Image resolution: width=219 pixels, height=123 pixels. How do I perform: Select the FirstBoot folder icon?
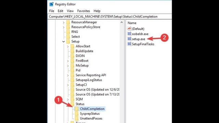72,61
